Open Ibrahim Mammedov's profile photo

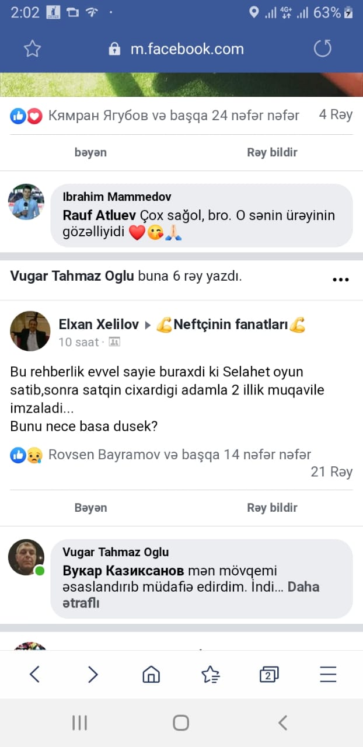point(26,202)
